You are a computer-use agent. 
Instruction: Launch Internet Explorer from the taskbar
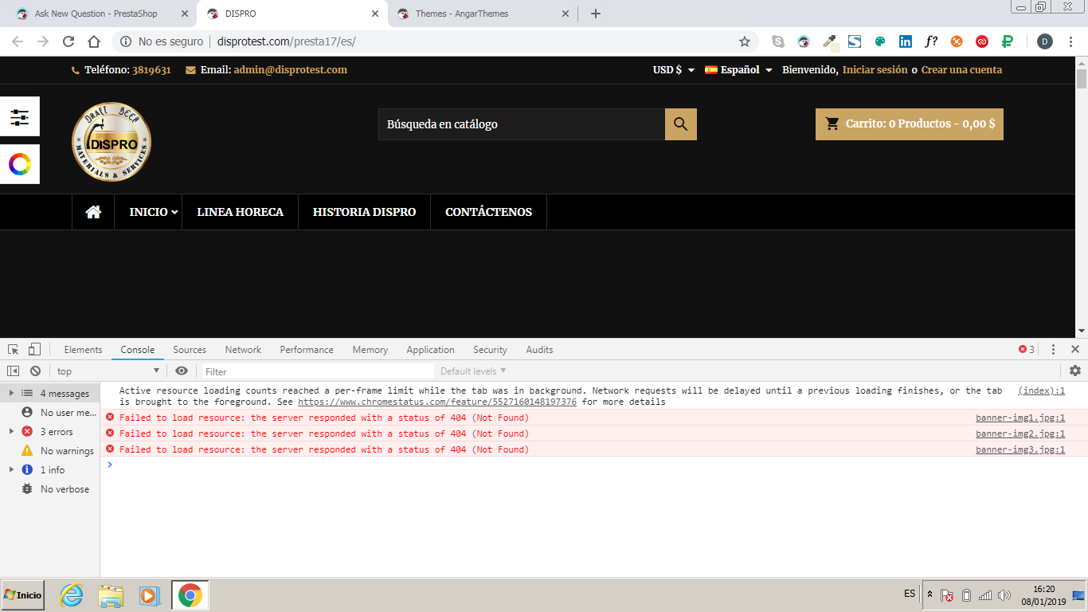click(x=71, y=595)
